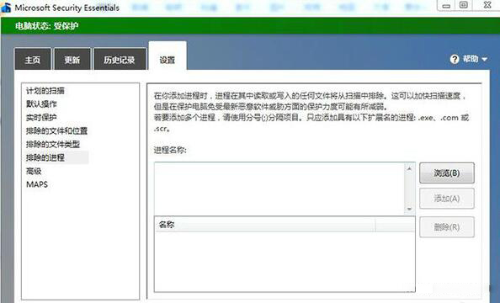This screenshot has height=303, width=500.
Task: Choose 排除的文件和位置 option
Action: (56, 130)
